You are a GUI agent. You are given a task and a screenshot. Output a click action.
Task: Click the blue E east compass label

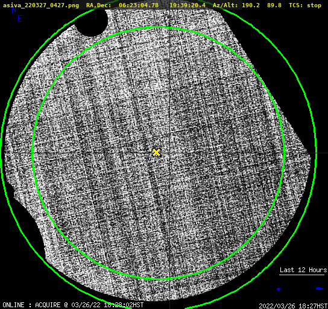(x=20, y=19)
